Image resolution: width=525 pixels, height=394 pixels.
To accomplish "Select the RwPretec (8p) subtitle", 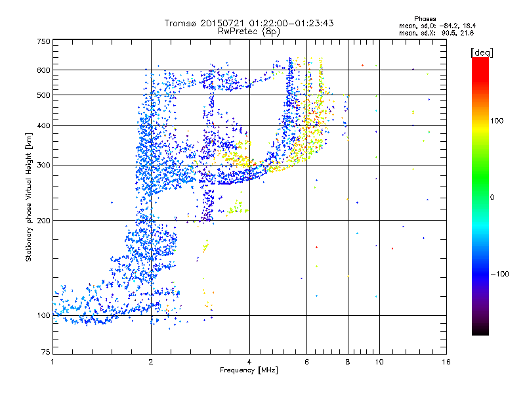I will (249, 32).
